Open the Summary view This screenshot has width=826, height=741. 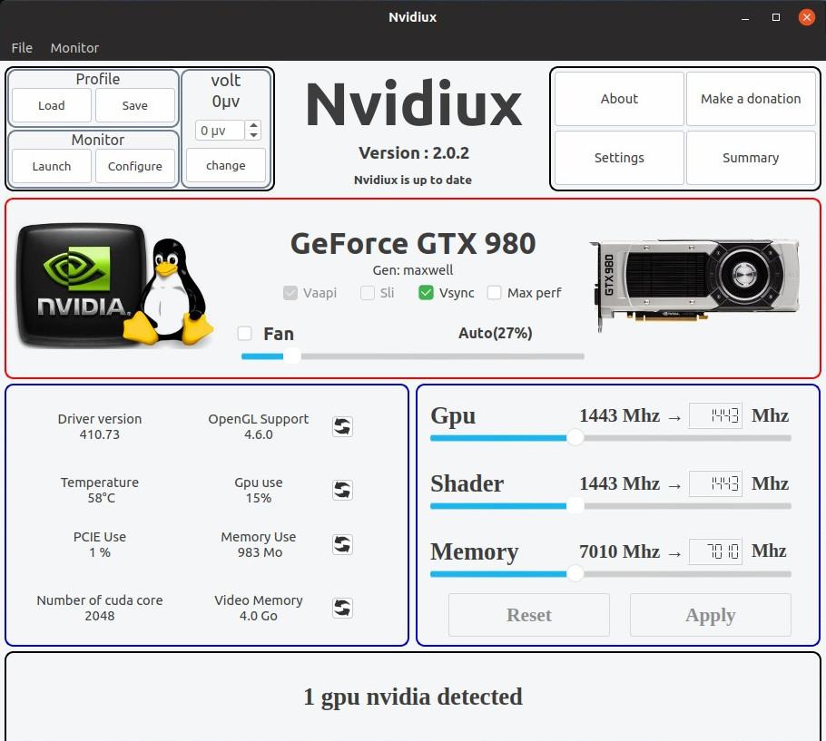pos(751,157)
